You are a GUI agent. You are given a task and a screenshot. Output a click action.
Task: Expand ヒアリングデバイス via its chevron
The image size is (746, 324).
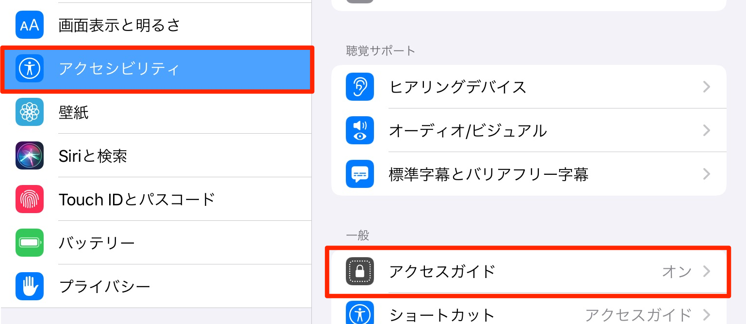click(x=707, y=87)
